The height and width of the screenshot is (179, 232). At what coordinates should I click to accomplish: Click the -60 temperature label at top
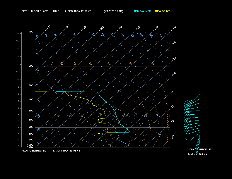coord(138,28)
